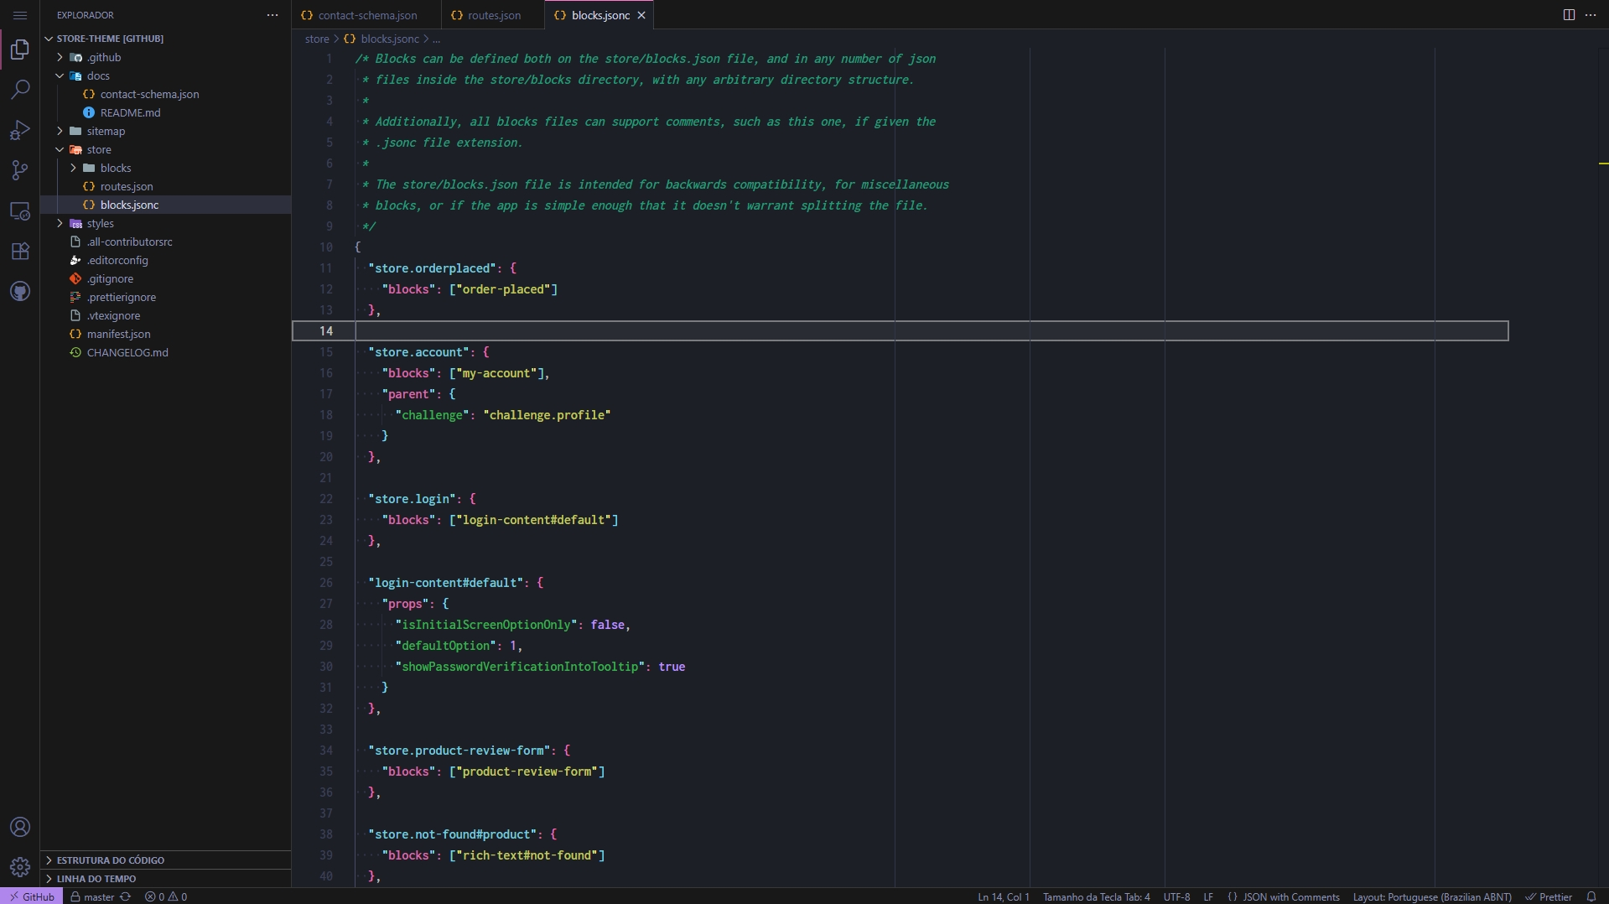Click the "store.product-review-form" key

click(459, 751)
